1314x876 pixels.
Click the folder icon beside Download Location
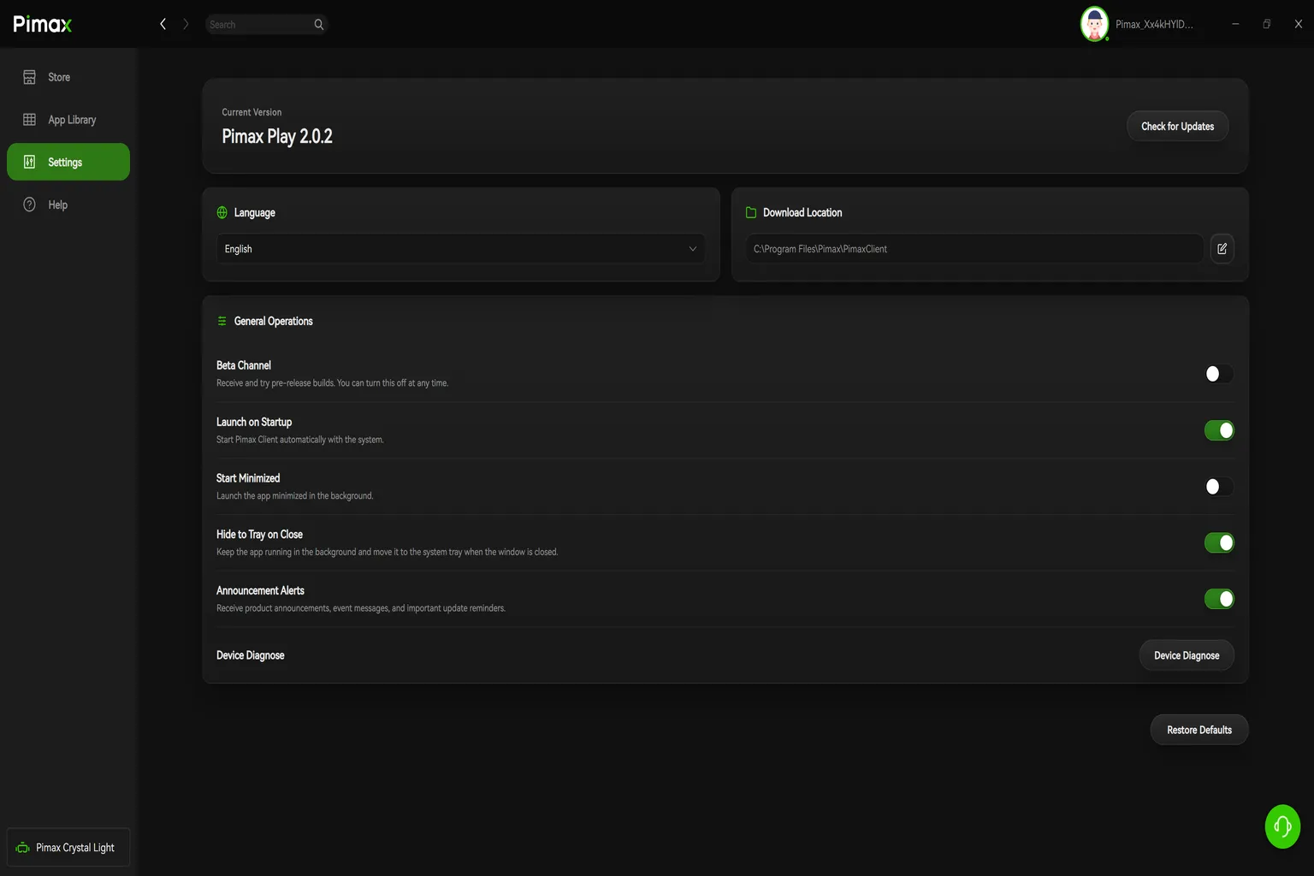pyautogui.click(x=751, y=212)
